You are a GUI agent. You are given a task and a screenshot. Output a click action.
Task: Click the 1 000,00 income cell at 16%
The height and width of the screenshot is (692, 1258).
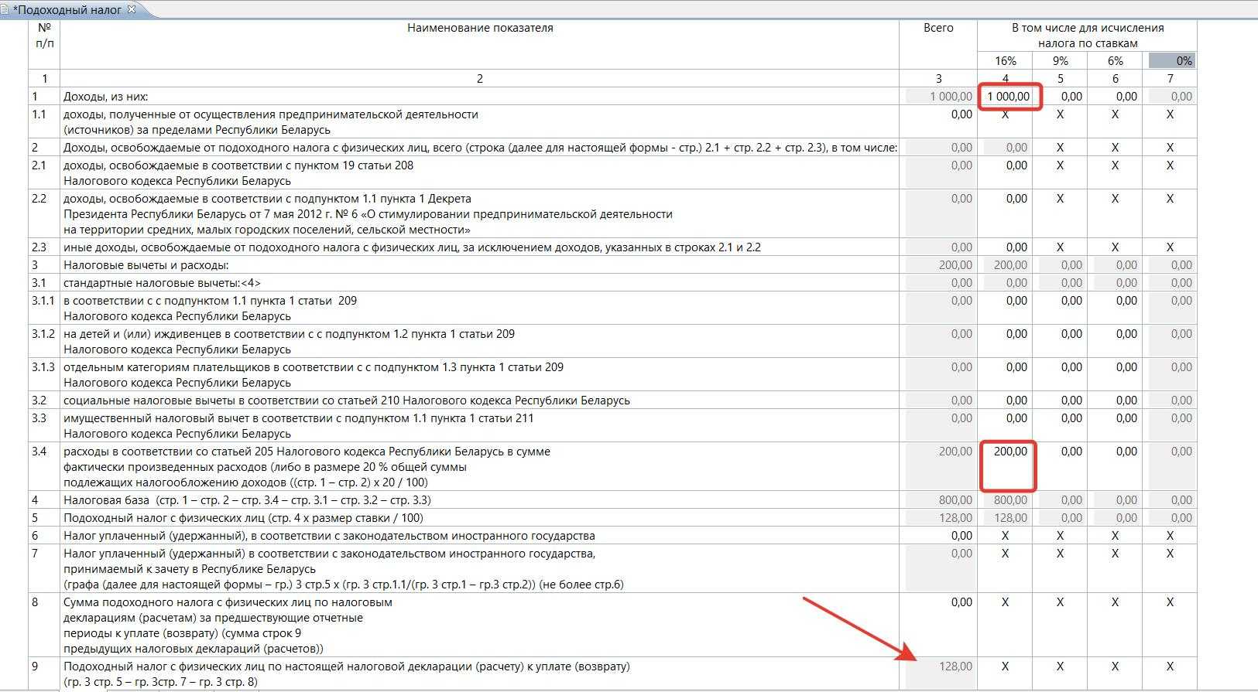(1008, 97)
